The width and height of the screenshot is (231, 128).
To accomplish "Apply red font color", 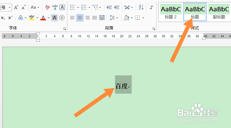I will point(43,18).
